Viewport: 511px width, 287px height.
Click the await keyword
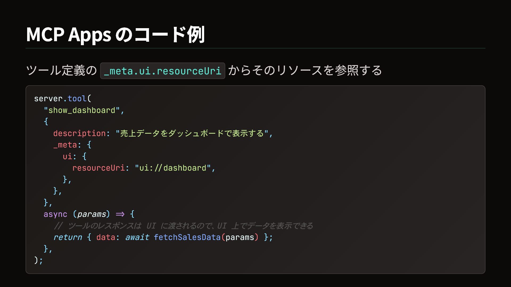point(137,237)
